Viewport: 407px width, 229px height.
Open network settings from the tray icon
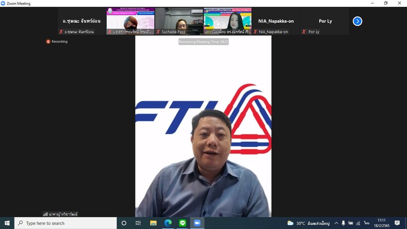pyautogui.click(x=358, y=223)
